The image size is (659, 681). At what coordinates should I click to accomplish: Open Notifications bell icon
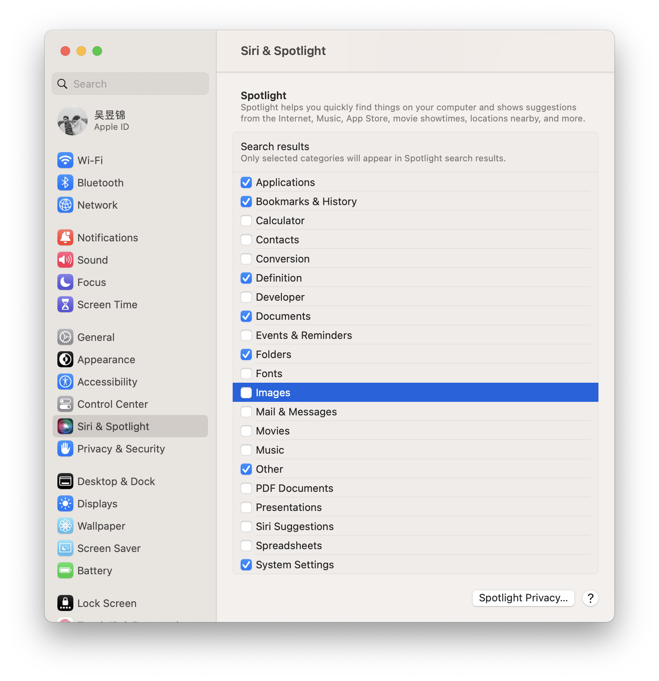pos(65,237)
